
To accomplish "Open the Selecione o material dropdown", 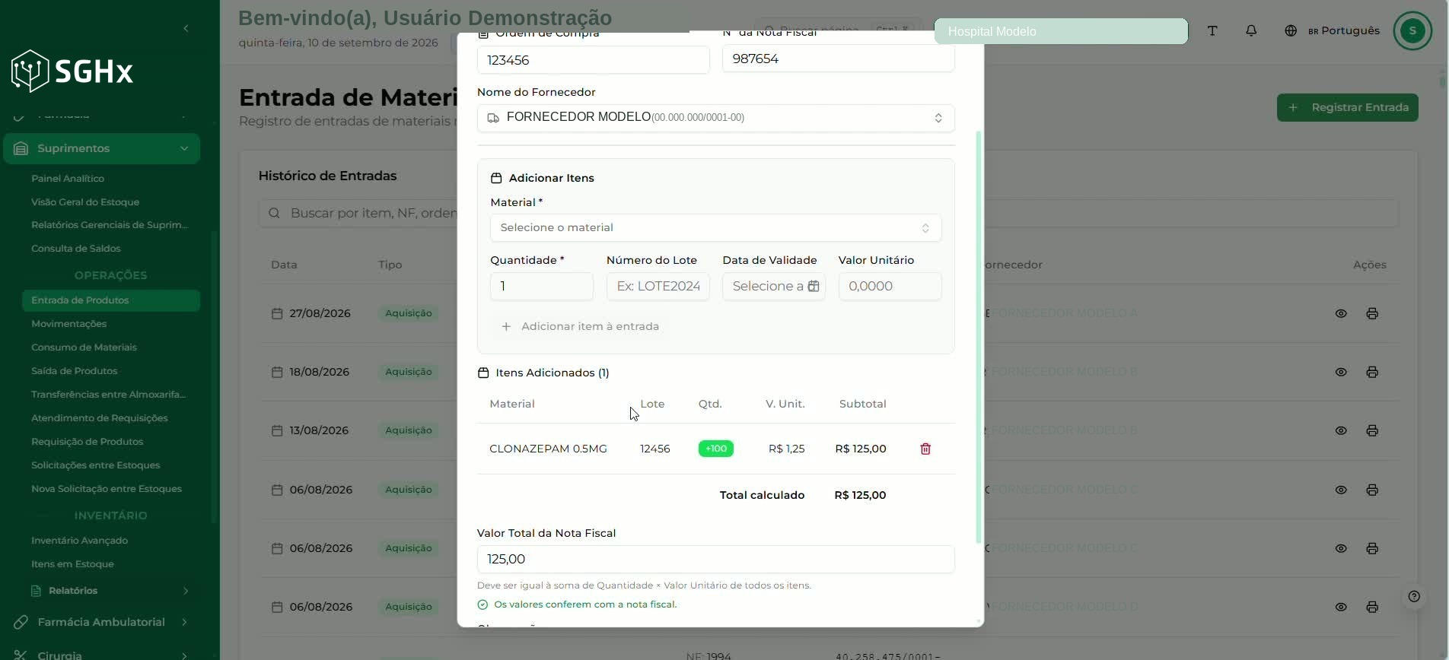I will [715, 227].
